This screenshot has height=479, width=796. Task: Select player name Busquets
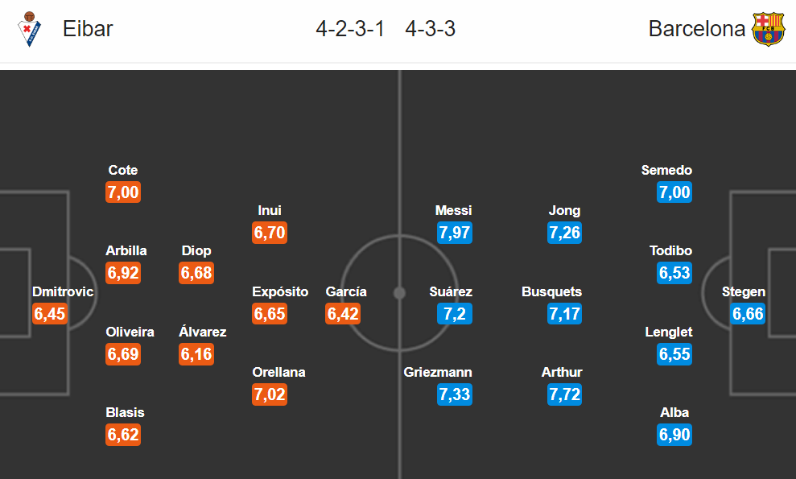551,291
